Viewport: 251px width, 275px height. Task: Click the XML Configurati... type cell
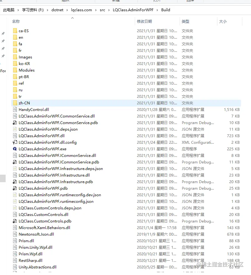point(198,142)
